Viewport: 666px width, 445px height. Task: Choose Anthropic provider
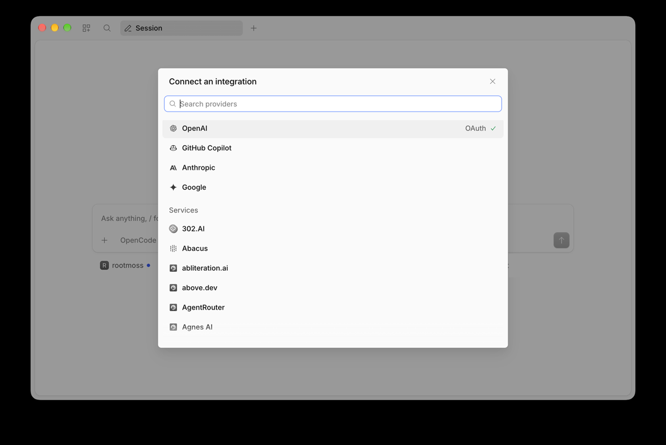333,168
